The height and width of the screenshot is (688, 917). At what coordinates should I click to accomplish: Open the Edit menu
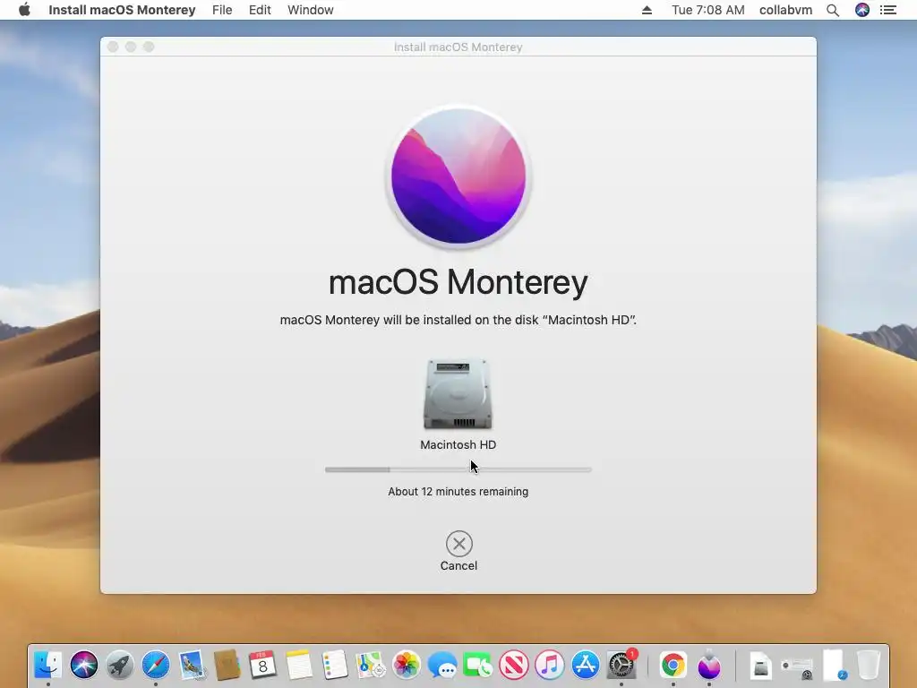coord(260,10)
